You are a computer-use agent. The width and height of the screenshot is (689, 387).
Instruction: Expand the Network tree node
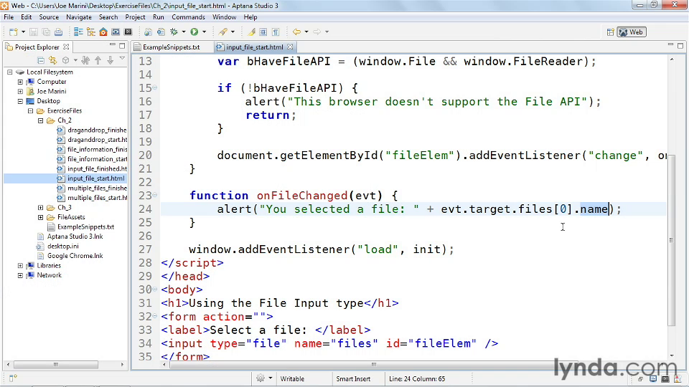coord(20,275)
